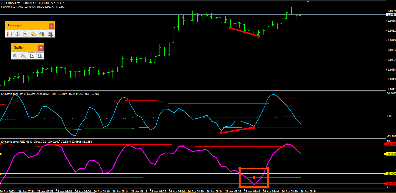
Task: Click the current price tag 1.1038
Action: click(391, 14)
